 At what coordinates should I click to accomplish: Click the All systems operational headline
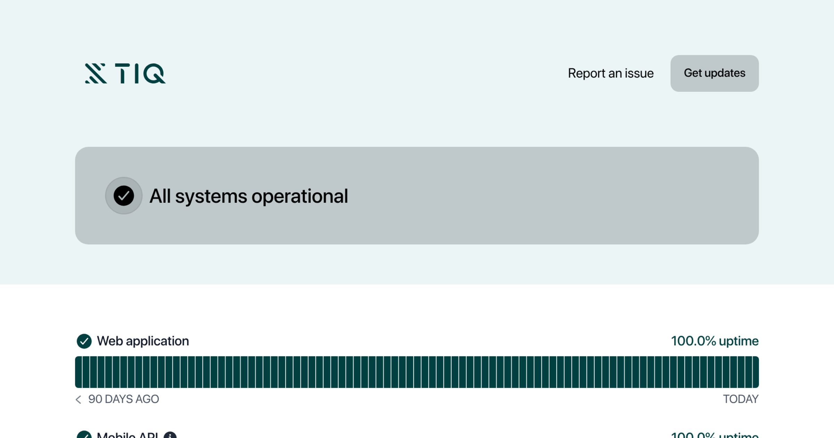pos(248,196)
